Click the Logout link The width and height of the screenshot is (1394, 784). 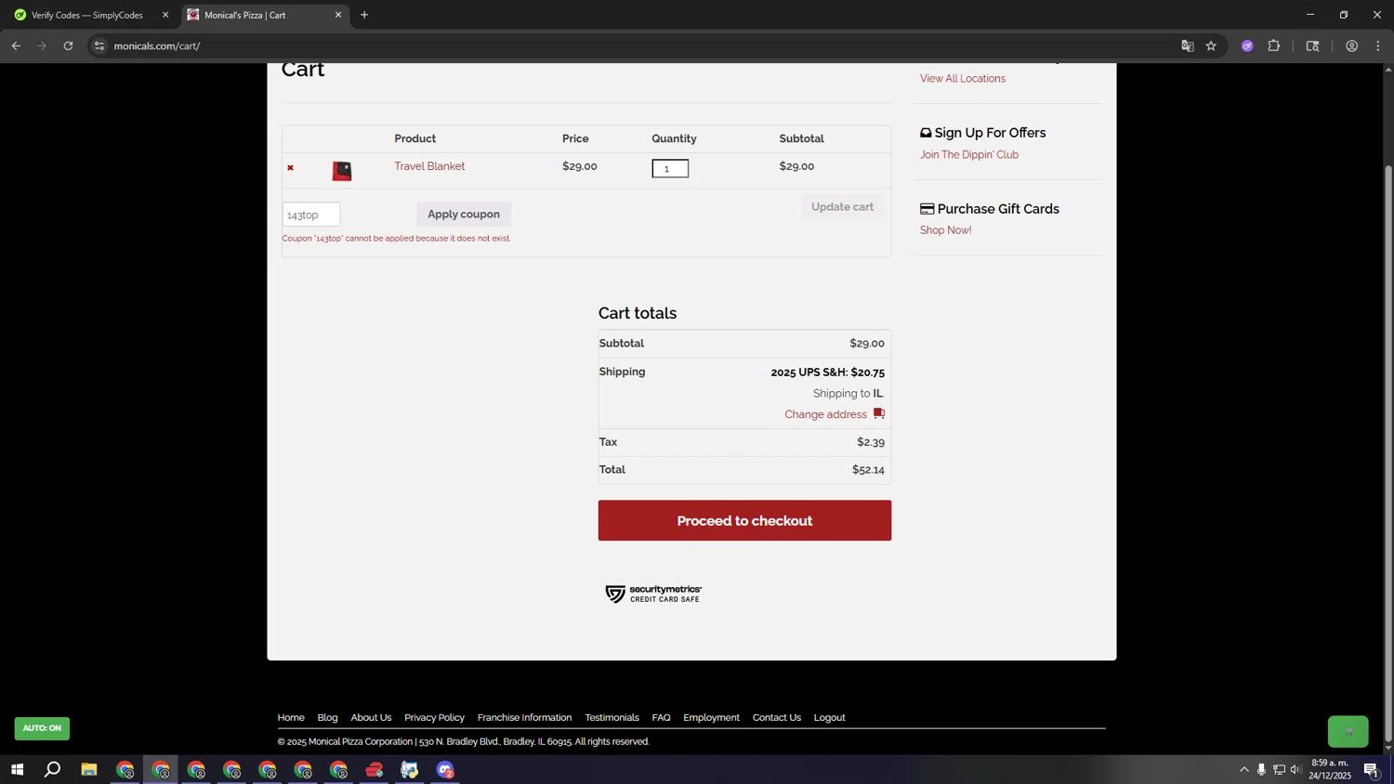click(x=829, y=717)
